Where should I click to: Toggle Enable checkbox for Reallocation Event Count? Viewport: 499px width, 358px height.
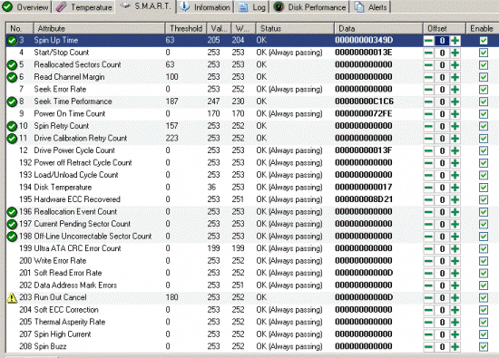click(484, 212)
